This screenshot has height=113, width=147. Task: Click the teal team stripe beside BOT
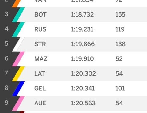pos(18,15)
